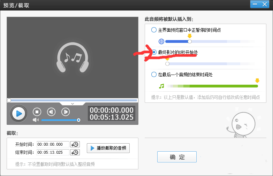Screen dimensions: 273x176
Task: Click the green music note icon
Action: click(161, 86)
